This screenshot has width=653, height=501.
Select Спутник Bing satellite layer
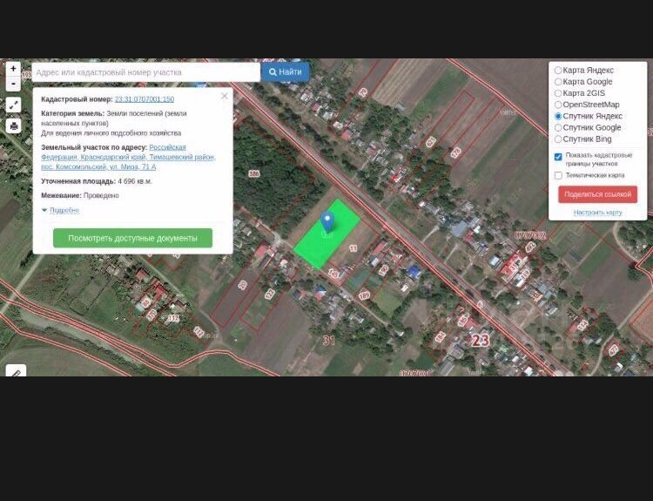pyautogui.click(x=558, y=139)
